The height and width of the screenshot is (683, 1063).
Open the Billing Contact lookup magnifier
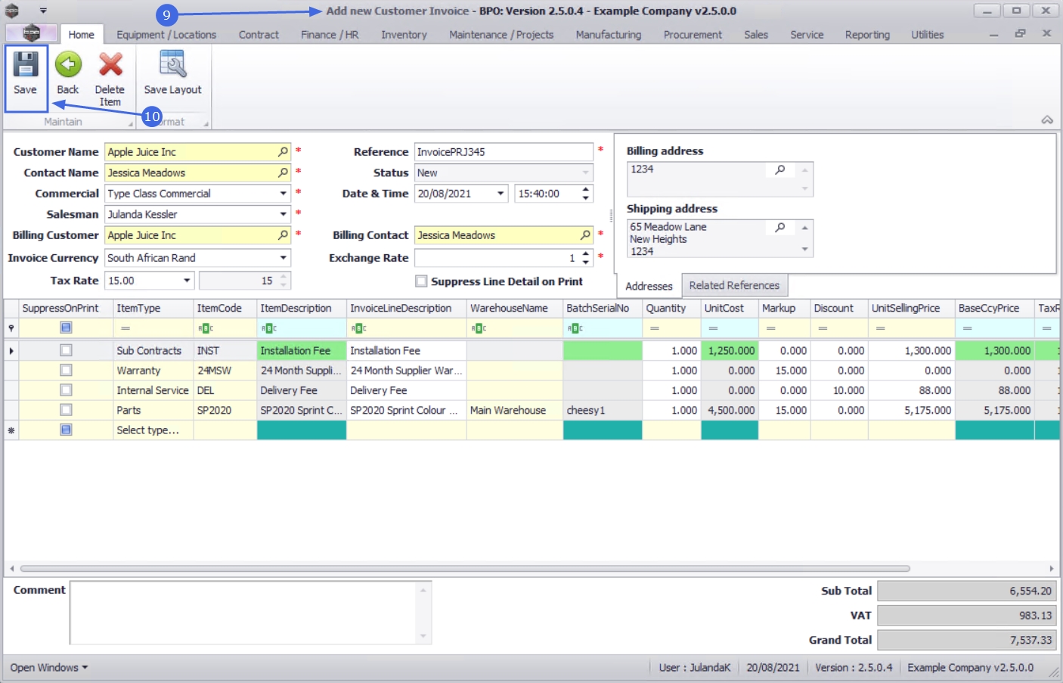pos(585,235)
